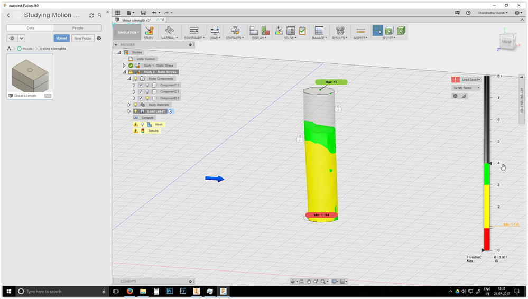Open the job status clock icon

tap(468, 13)
